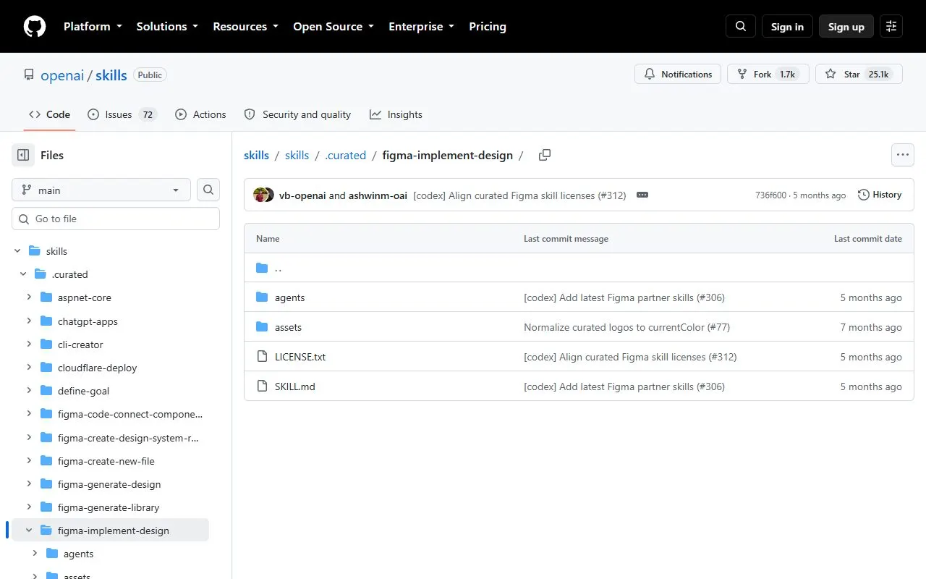This screenshot has width=926, height=579.
Task: Open the Insights tab
Action: pyautogui.click(x=396, y=114)
